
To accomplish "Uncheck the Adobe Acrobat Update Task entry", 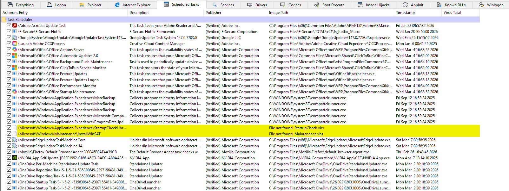I will tap(9, 25).
